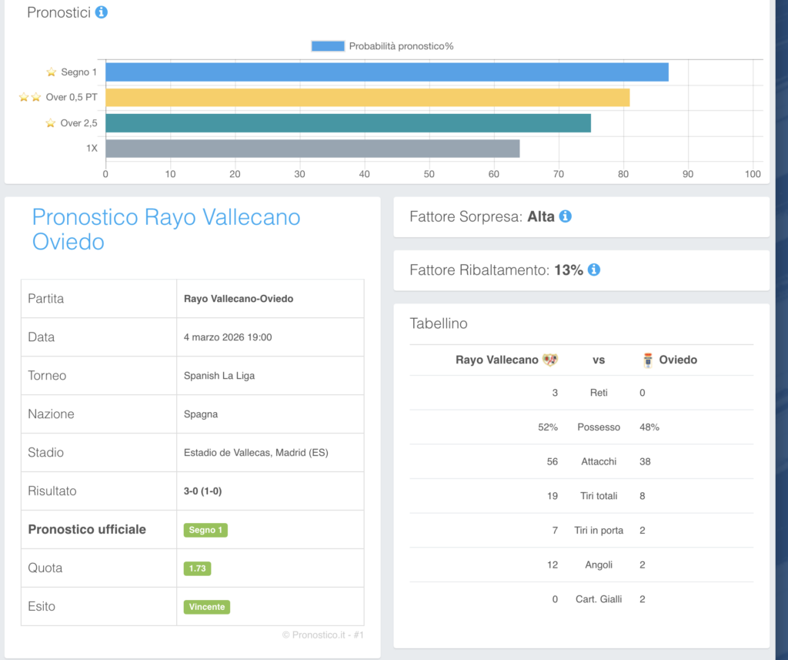
Task: Toggle the Probabilità pronostico% legend swatch
Action: (x=328, y=46)
